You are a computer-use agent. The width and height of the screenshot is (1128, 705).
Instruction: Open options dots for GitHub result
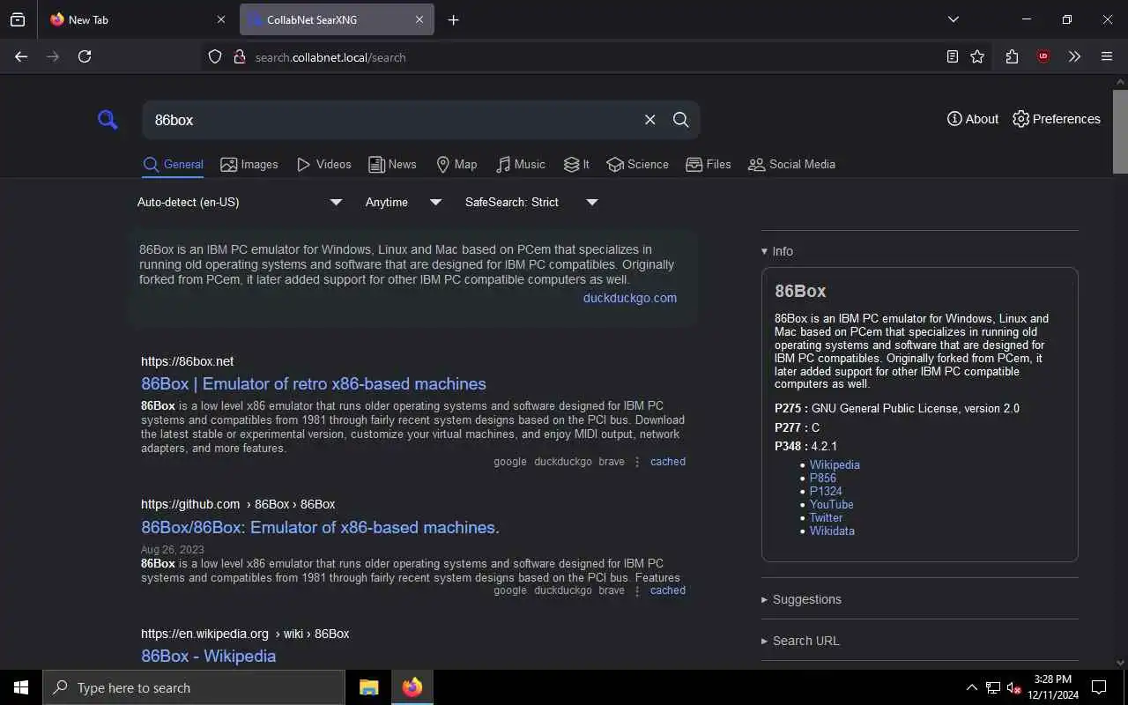(637, 590)
